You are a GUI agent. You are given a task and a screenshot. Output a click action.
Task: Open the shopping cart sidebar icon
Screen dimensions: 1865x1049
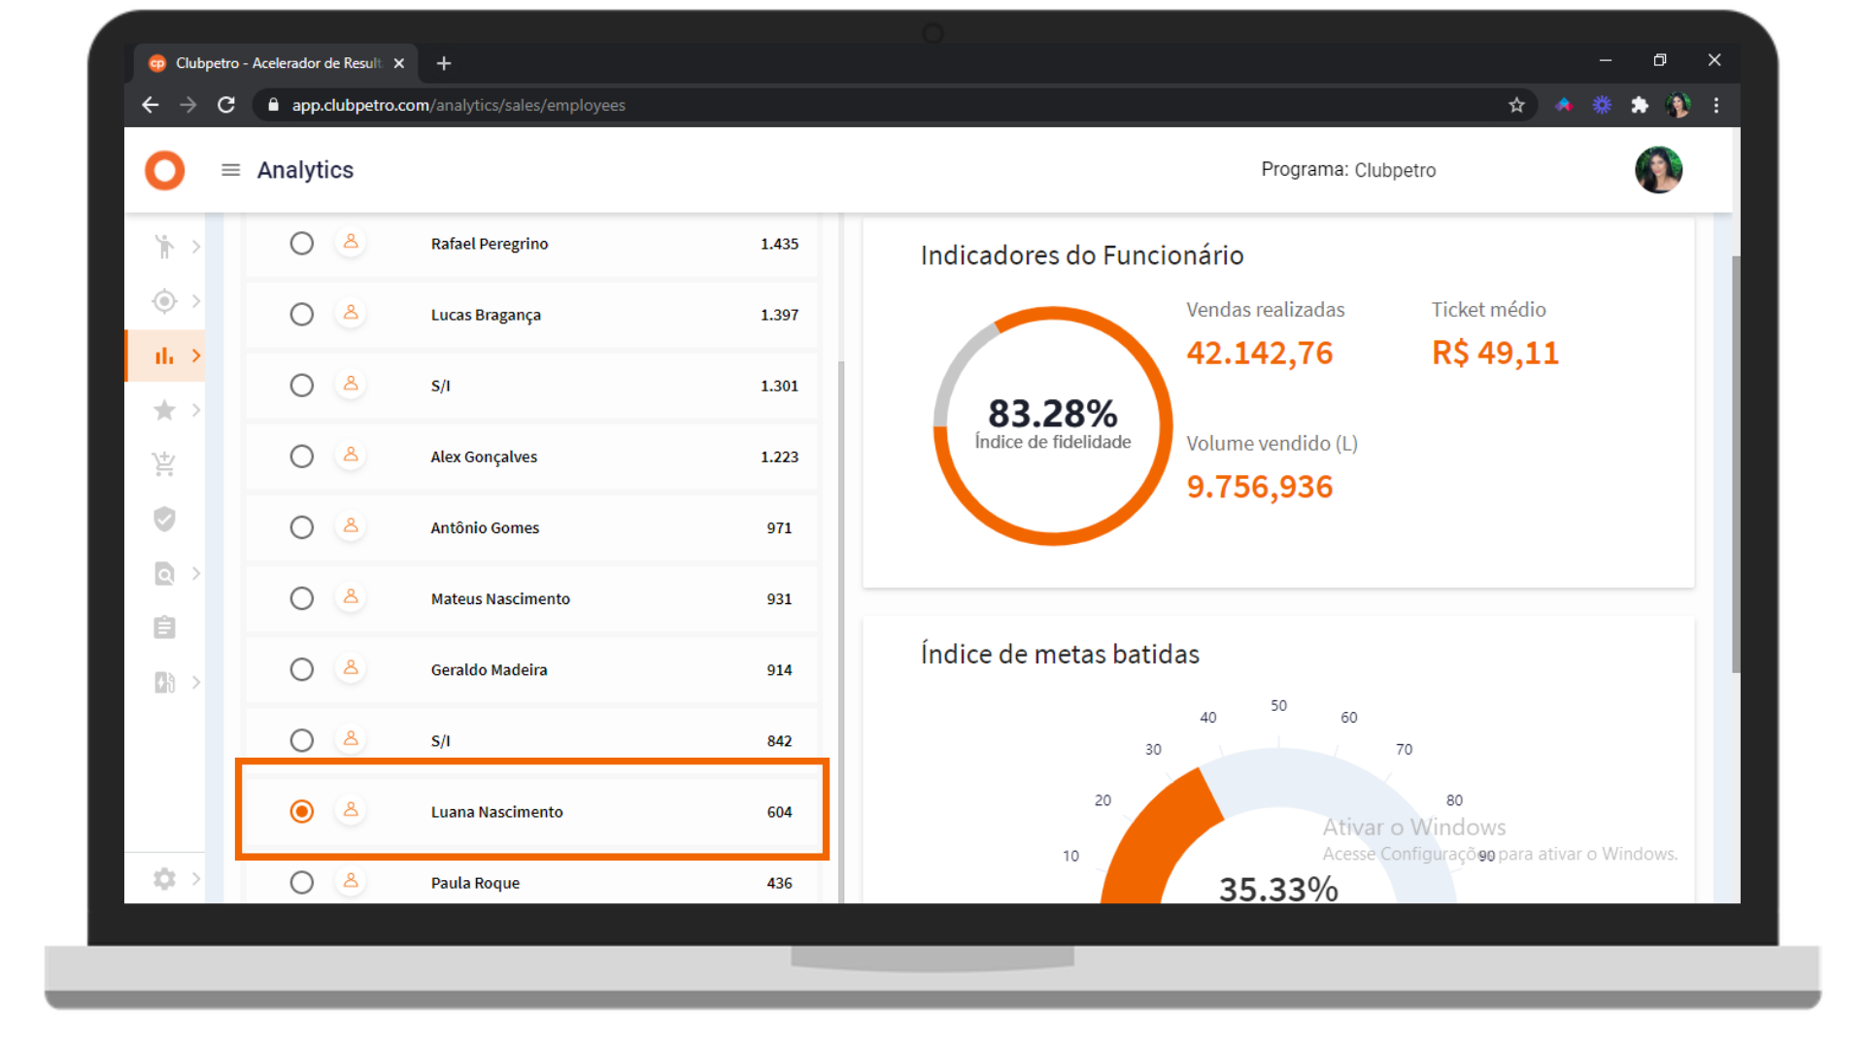click(x=164, y=464)
